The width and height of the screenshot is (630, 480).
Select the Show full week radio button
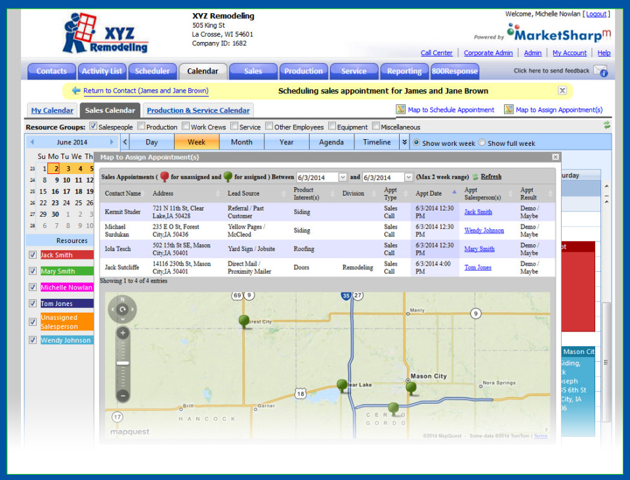[x=481, y=142]
